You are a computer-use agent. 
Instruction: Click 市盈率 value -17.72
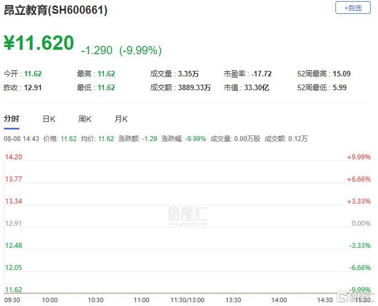click(x=261, y=74)
